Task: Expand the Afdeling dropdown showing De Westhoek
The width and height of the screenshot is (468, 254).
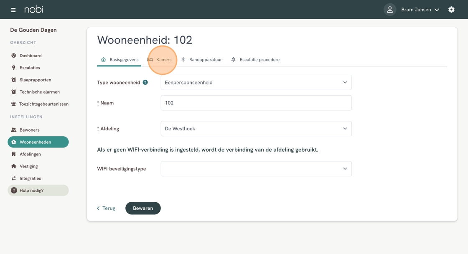Action: [x=256, y=129]
